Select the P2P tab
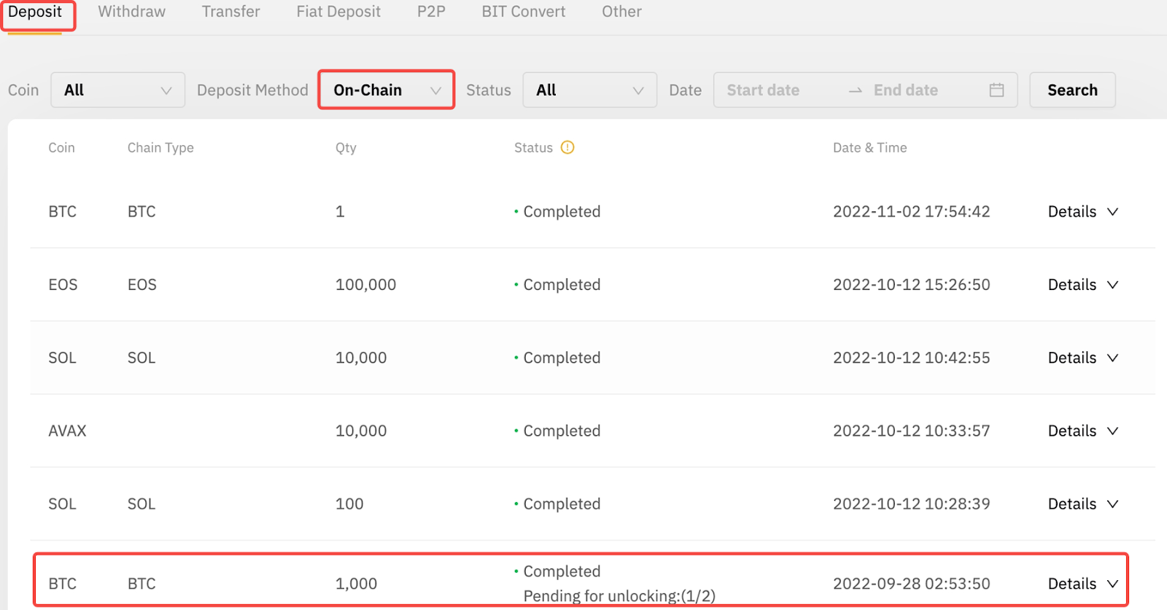 click(x=431, y=12)
